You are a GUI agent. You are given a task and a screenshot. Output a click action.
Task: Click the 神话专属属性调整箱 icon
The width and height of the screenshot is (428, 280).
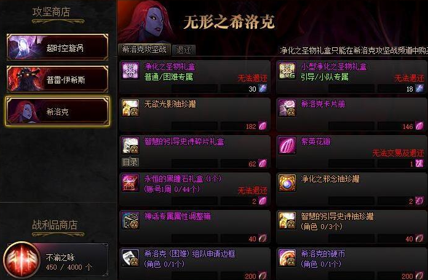point(130,220)
